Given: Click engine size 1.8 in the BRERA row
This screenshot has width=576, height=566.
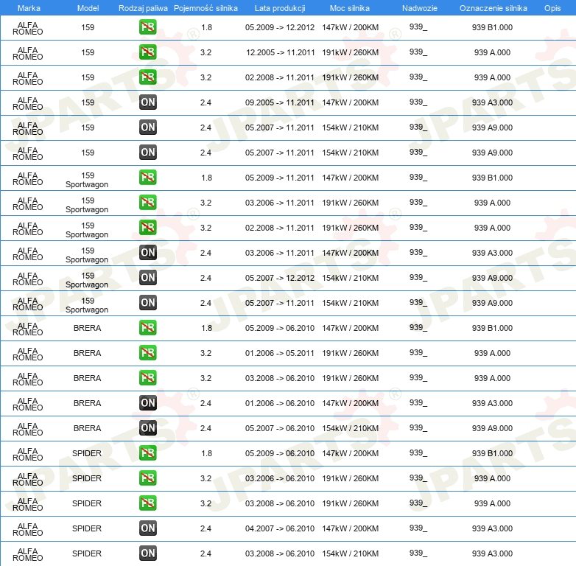Looking at the screenshot, I should tap(206, 328).
